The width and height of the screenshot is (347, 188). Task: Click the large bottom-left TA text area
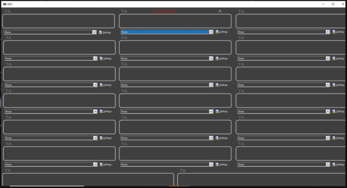(x=88, y=179)
